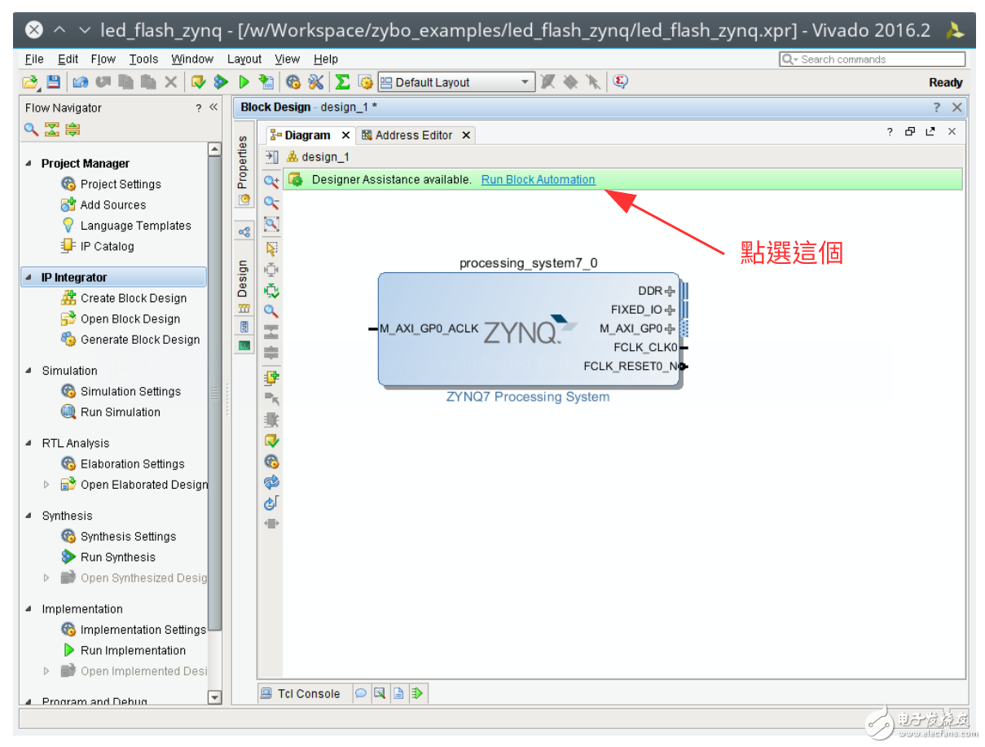Open the Tools menu

pos(143,59)
